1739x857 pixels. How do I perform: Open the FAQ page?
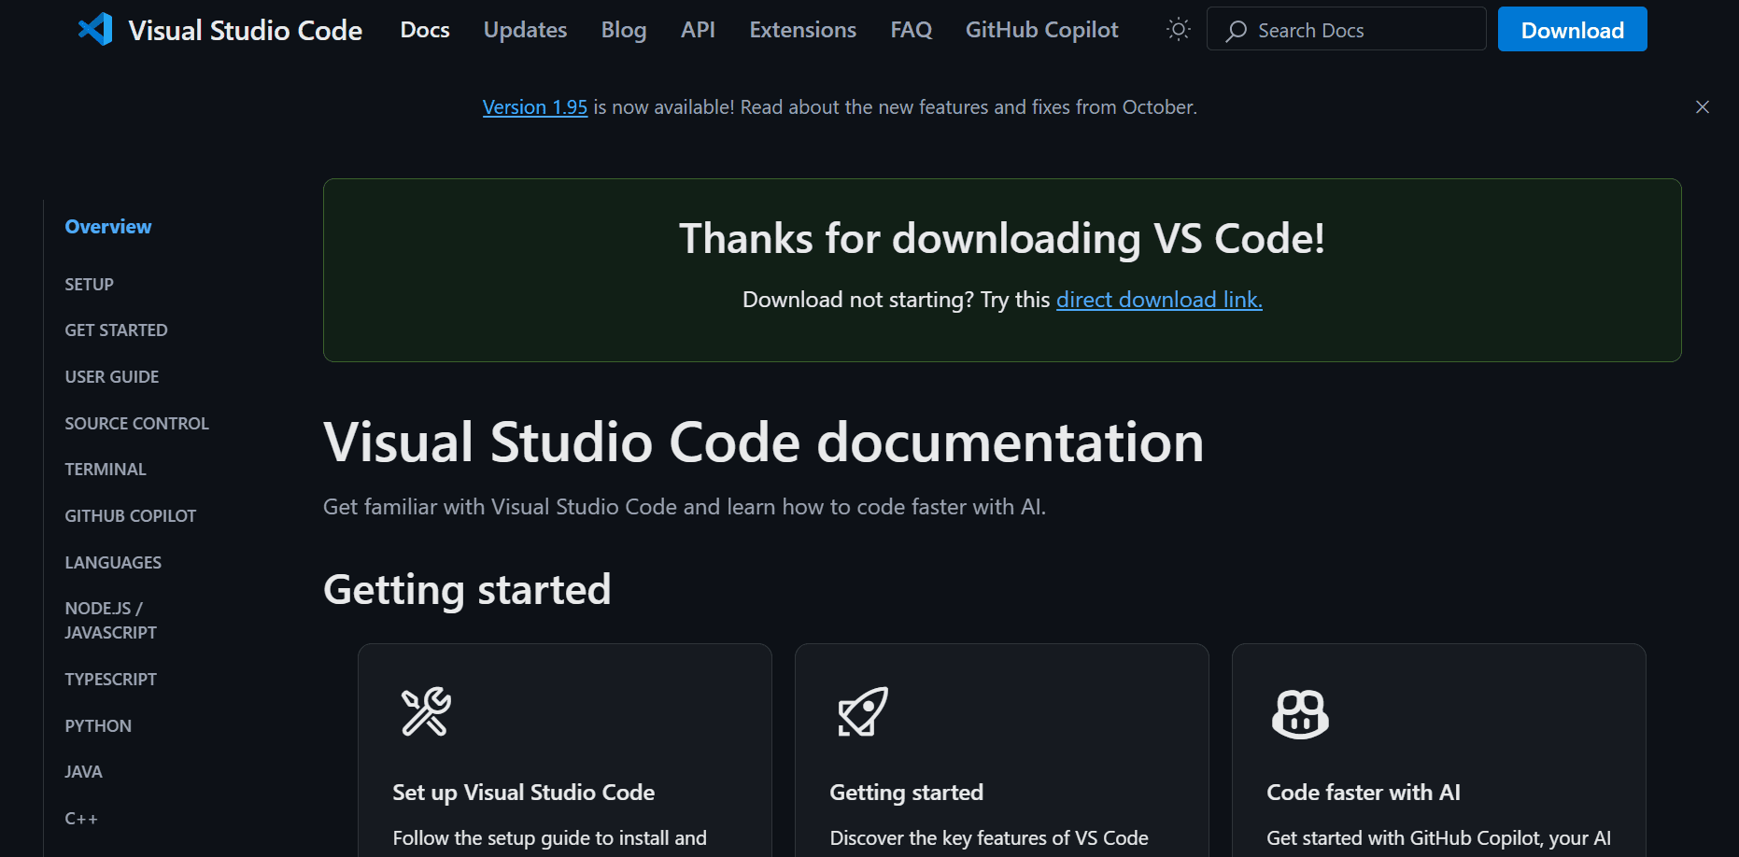click(911, 30)
